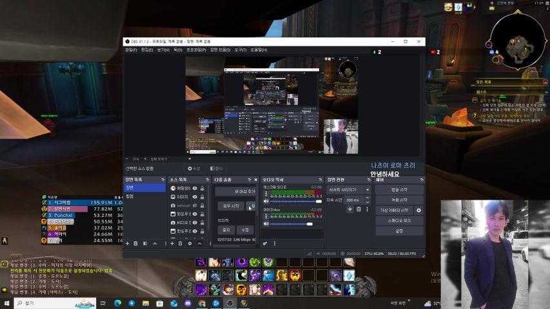
Task: Undock the Scene Transitions panel with its pop-out icon
Action: [x=369, y=180]
